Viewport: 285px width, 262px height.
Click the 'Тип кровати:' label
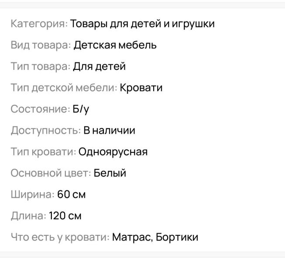click(x=43, y=152)
